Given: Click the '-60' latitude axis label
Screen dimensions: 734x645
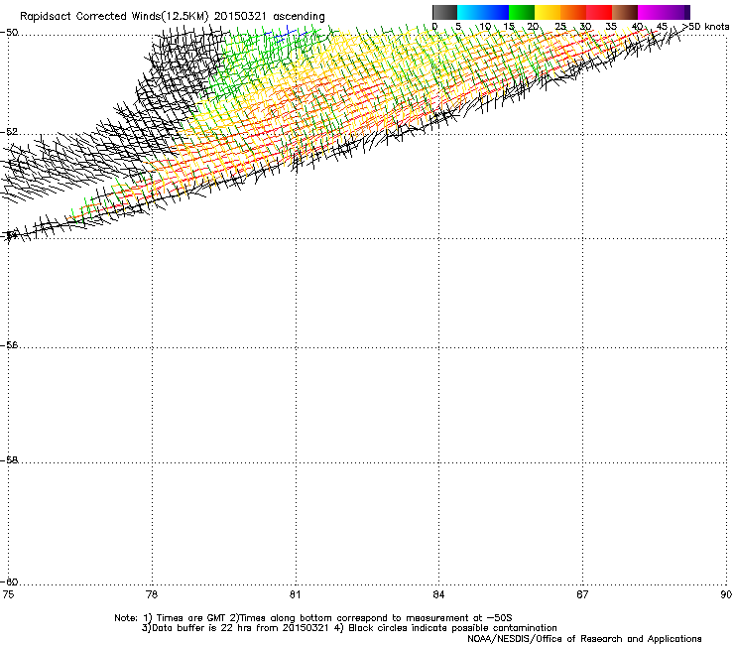Looking at the screenshot, I should [9, 582].
